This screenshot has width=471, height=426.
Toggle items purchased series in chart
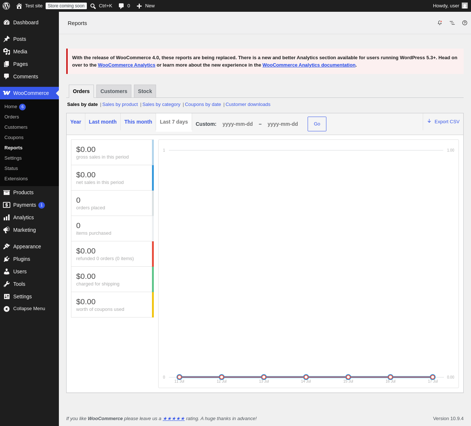click(112, 228)
